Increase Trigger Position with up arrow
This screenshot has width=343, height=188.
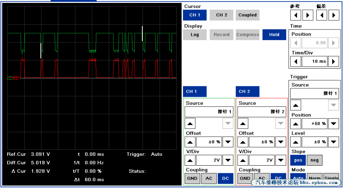[x=296, y=124]
